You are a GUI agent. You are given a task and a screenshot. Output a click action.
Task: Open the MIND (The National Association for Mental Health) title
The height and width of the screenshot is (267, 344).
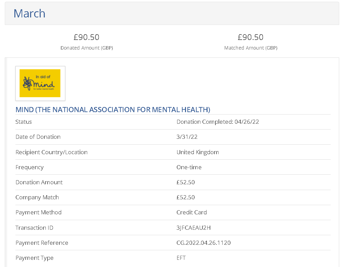pyautogui.click(x=113, y=110)
